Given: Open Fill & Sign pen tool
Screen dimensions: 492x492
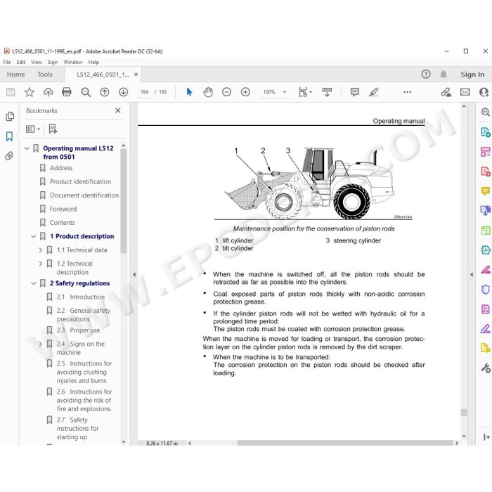Looking at the screenshot, I should [486, 329].
